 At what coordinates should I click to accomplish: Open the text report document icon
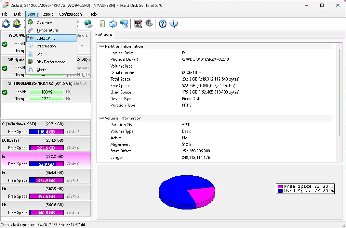click(102, 24)
